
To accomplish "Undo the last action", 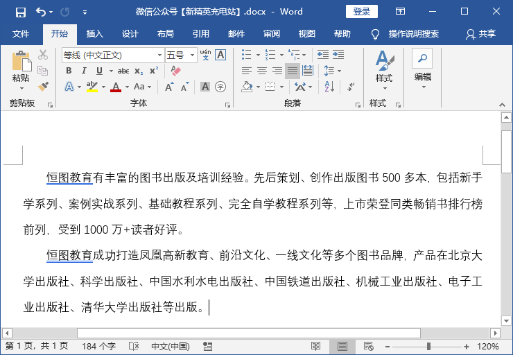I will click(41, 12).
